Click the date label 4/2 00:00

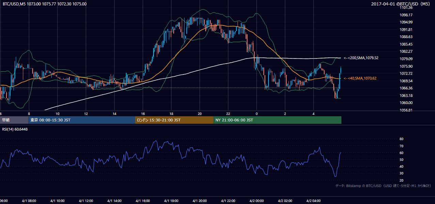(x=257, y=201)
